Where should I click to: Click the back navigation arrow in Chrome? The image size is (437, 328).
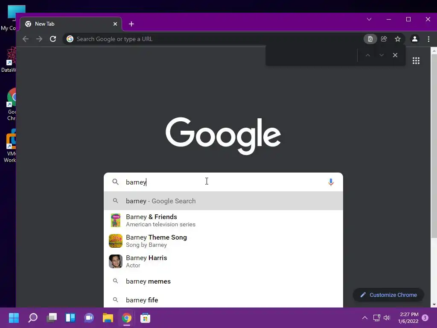point(26,39)
